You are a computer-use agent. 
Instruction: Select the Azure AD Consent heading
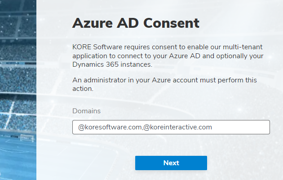pos(136,23)
